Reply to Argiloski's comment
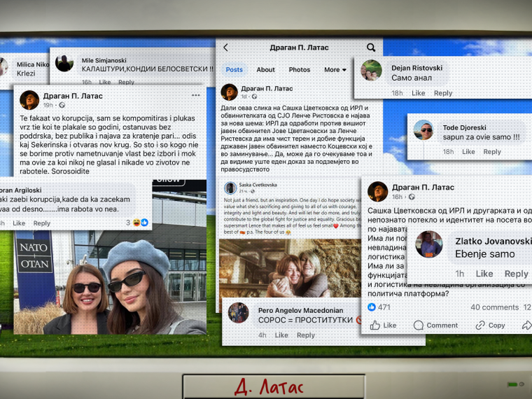Image resolution: width=532 pixels, height=399 pixels. click(42, 223)
